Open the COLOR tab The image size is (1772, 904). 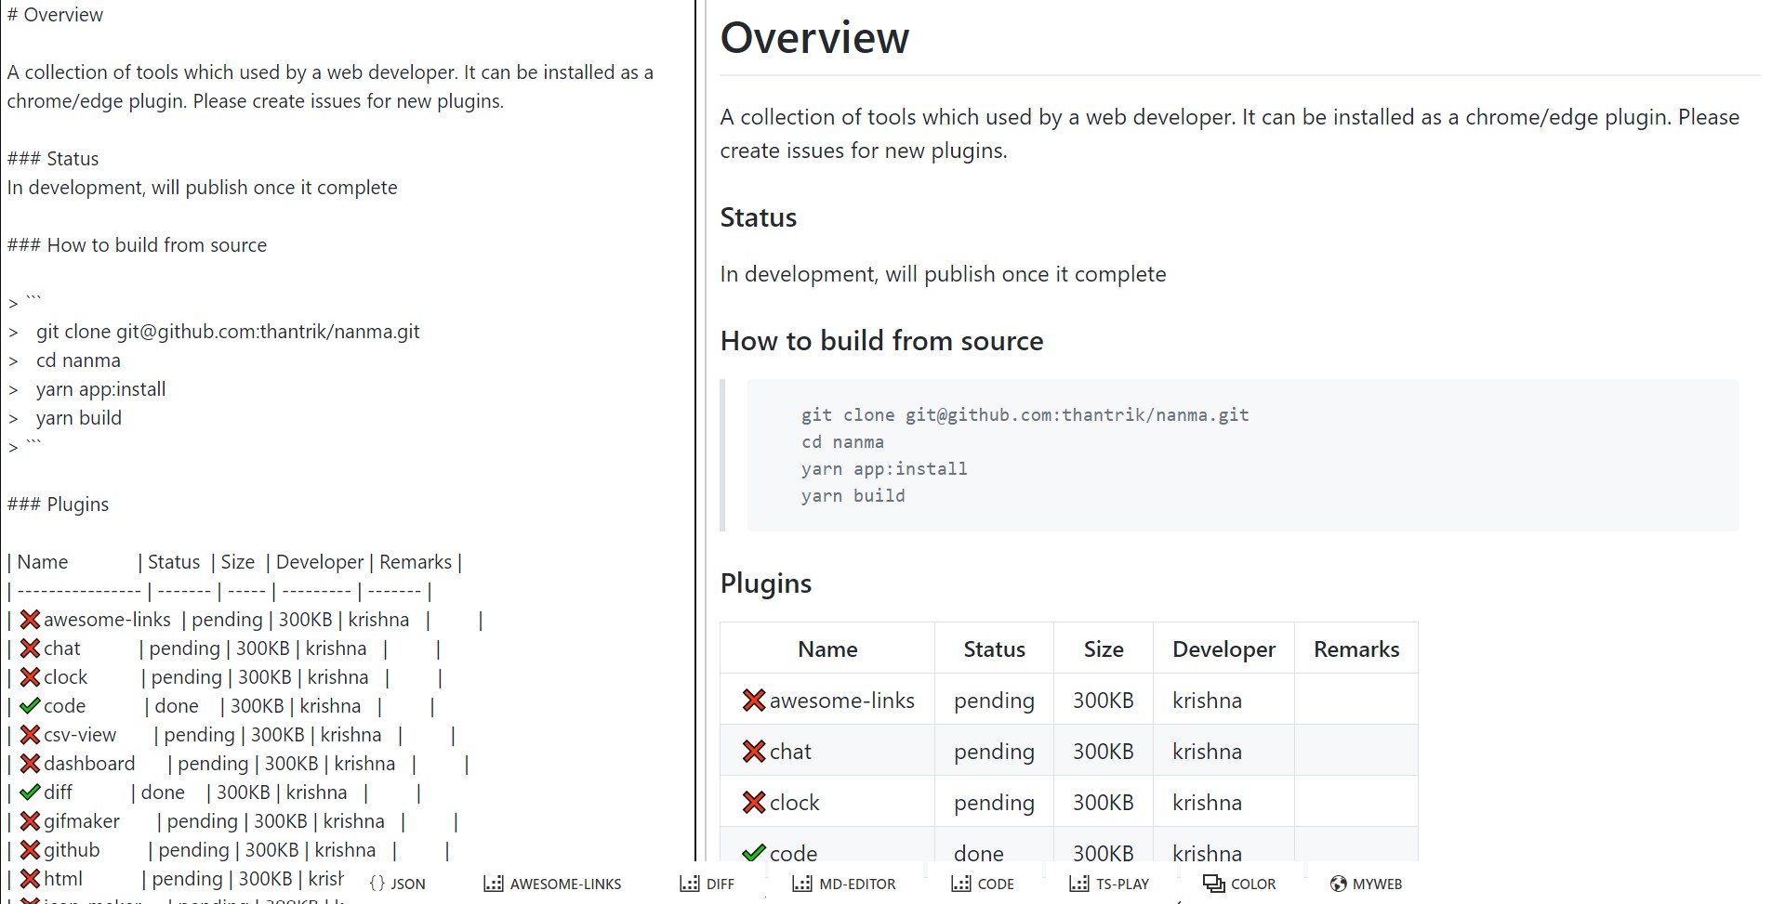coord(1239,884)
